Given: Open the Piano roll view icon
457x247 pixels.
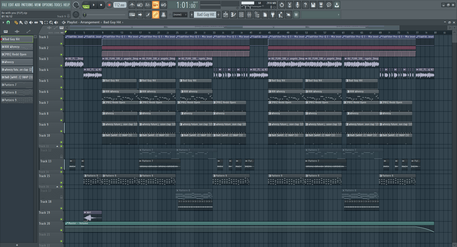Looking at the screenshot, I should click(233, 15).
